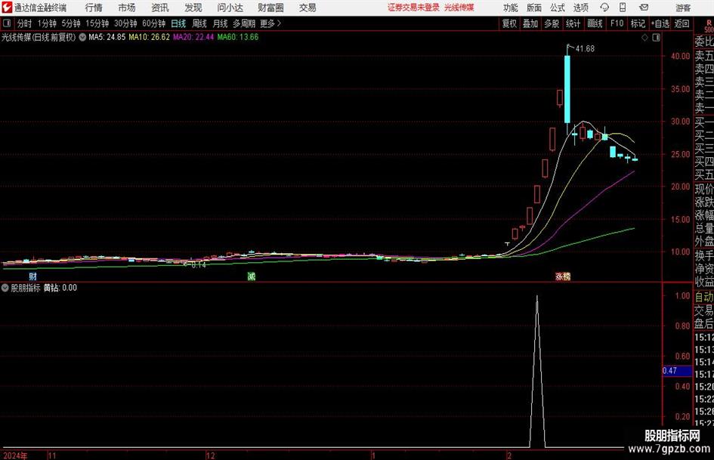The height and width of the screenshot is (460, 714).
Task: Click the 通达信 red logo icon
Action: click(x=7, y=8)
